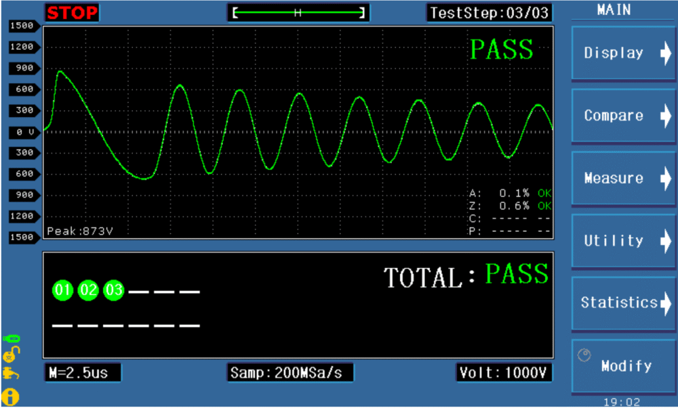This screenshot has height=408, width=678.
Task: Click the red STOP status label
Action: pos(73,13)
